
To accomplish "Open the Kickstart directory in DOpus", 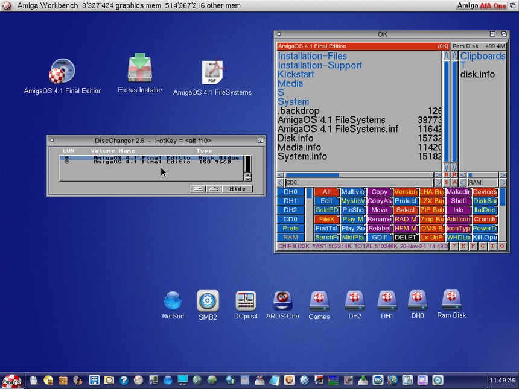I will (296, 74).
